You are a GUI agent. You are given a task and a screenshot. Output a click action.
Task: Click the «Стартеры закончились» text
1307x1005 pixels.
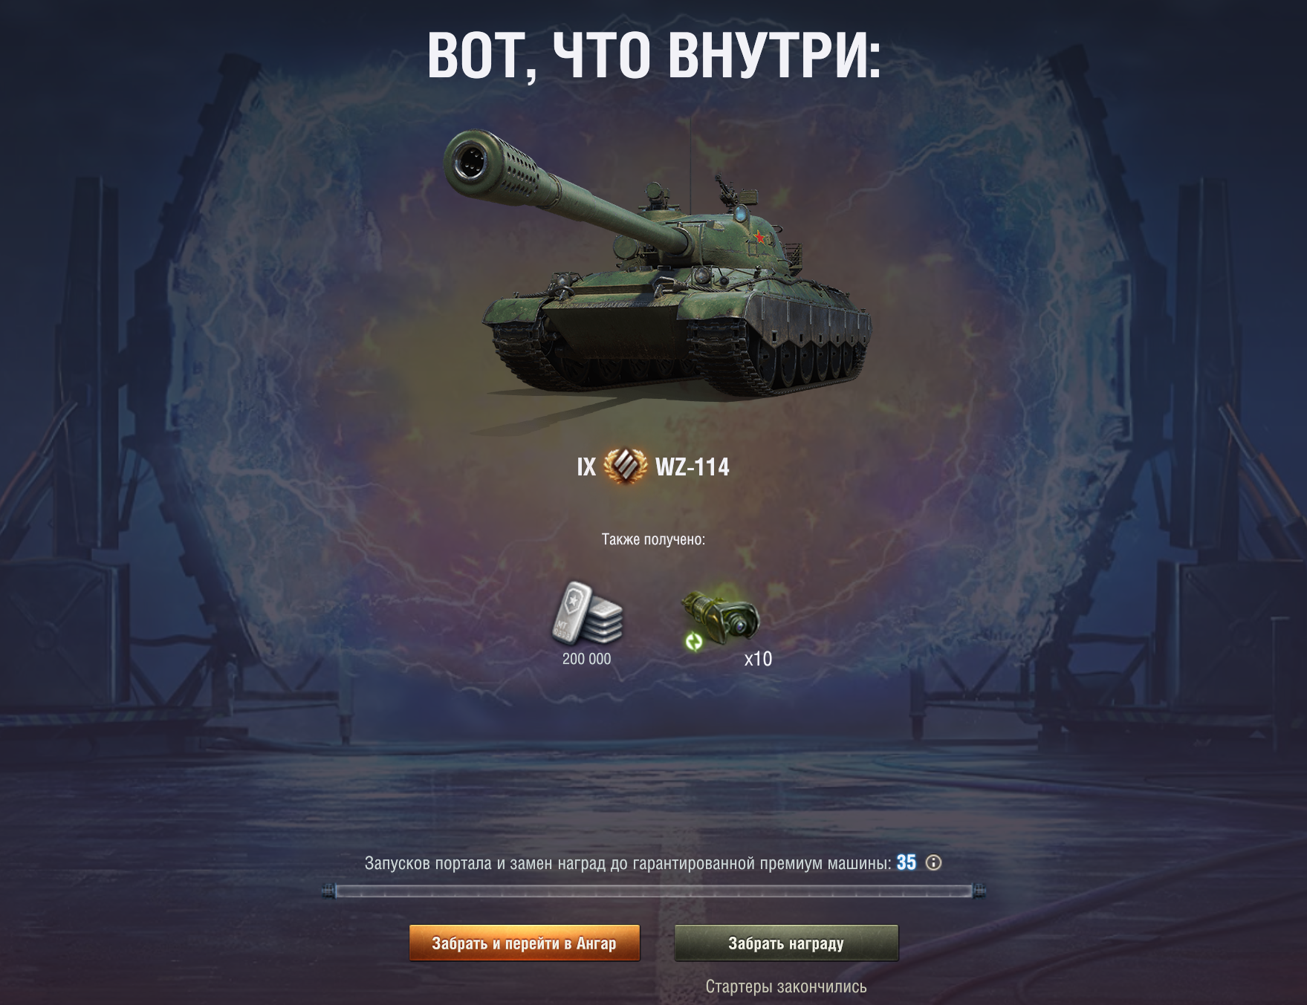click(x=786, y=986)
